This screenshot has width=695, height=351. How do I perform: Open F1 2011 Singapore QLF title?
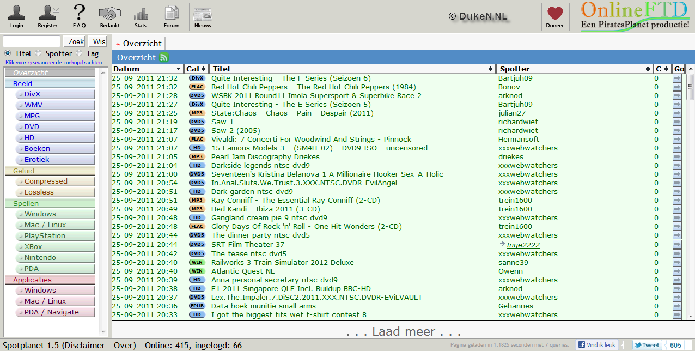pos(291,289)
